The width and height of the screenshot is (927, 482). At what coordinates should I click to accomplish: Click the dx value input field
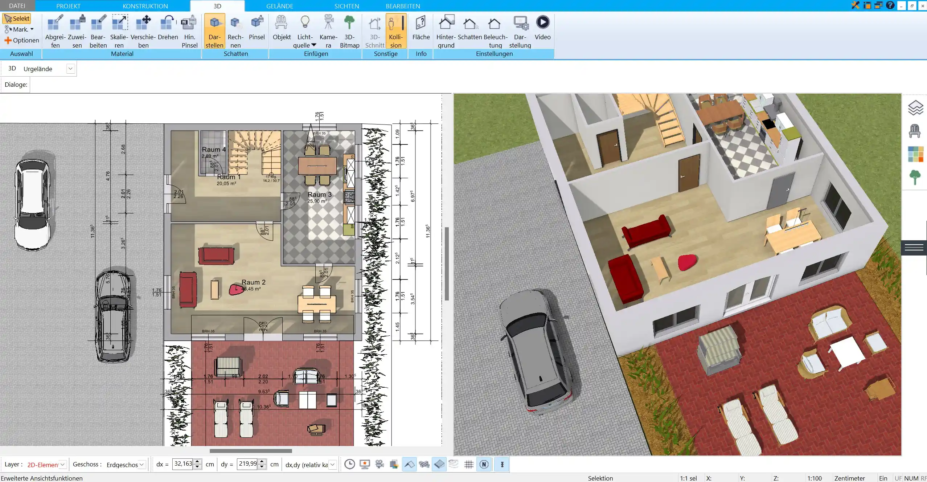[x=183, y=464]
